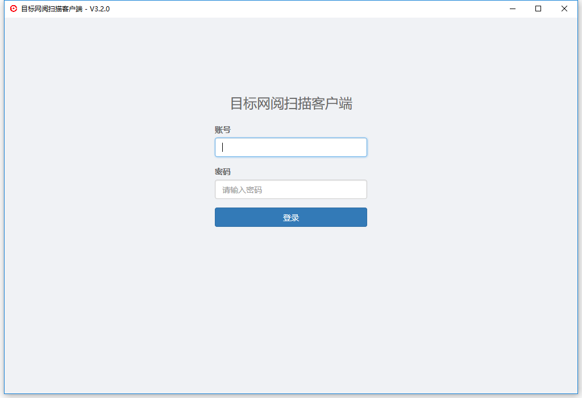
Task: Click blank gray area above the heading
Action: pyautogui.click(x=290, y=57)
